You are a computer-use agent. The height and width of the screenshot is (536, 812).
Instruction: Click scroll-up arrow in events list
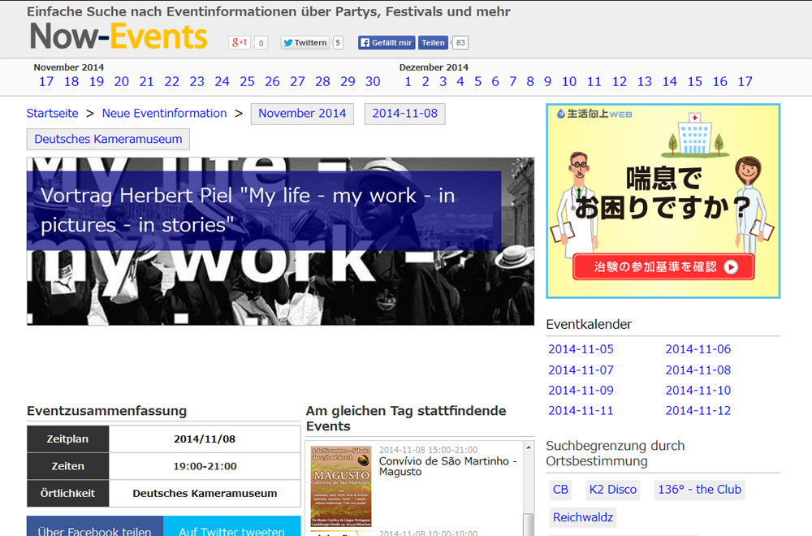[529, 447]
